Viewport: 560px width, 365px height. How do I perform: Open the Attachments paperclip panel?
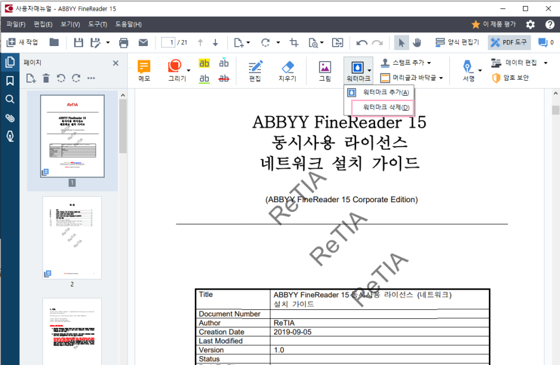pos(10,117)
